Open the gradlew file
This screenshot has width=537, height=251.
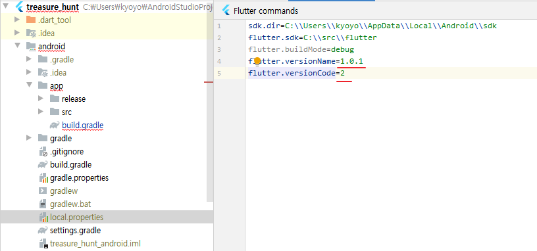pos(64,191)
